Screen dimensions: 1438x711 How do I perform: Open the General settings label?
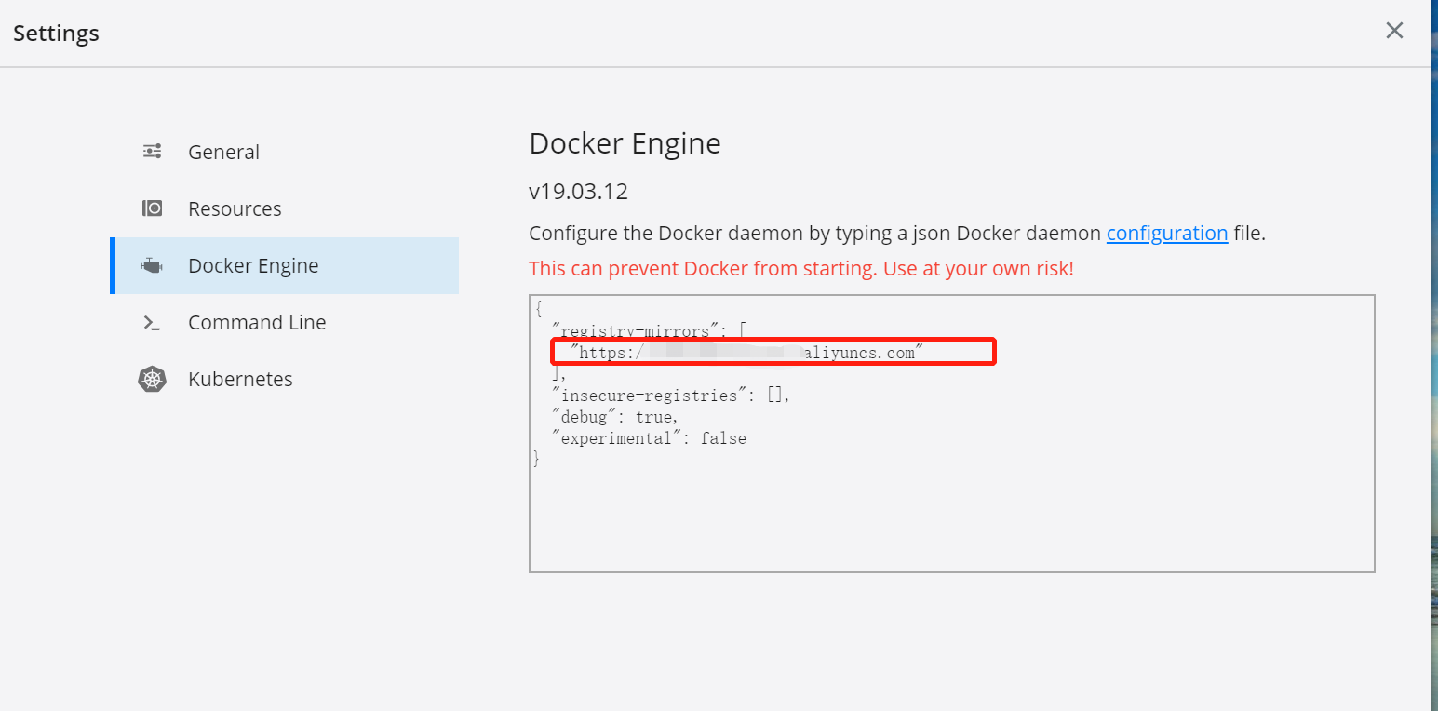tap(223, 153)
